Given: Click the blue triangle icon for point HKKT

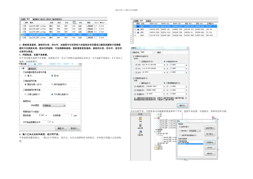Looking at the screenshot, I should click(x=138, y=26).
